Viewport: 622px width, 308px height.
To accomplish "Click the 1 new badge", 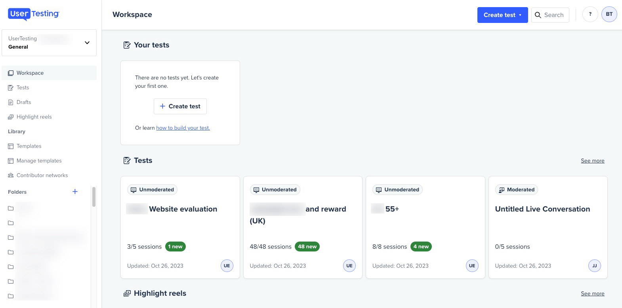I will [175, 246].
